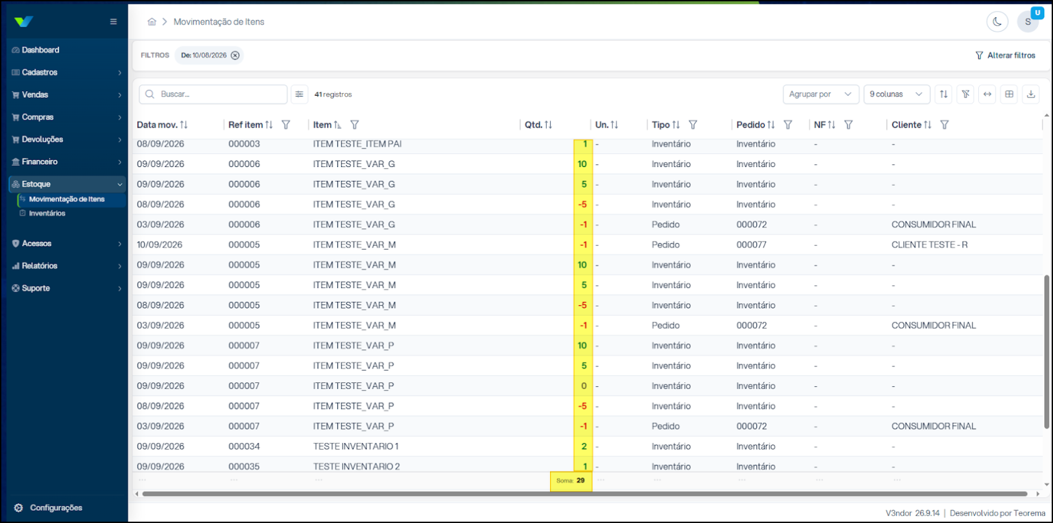Click Alterar filtros button
The image size is (1053, 523).
coord(1005,55)
